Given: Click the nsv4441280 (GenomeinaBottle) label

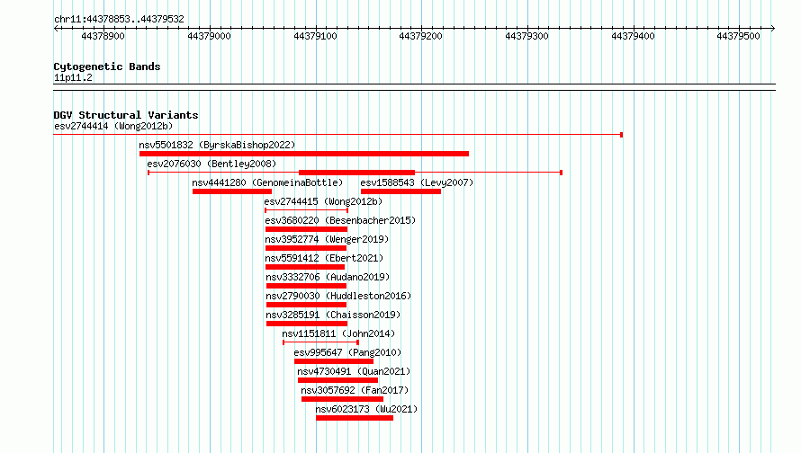Looking at the screenshot, I should [267, 182].
